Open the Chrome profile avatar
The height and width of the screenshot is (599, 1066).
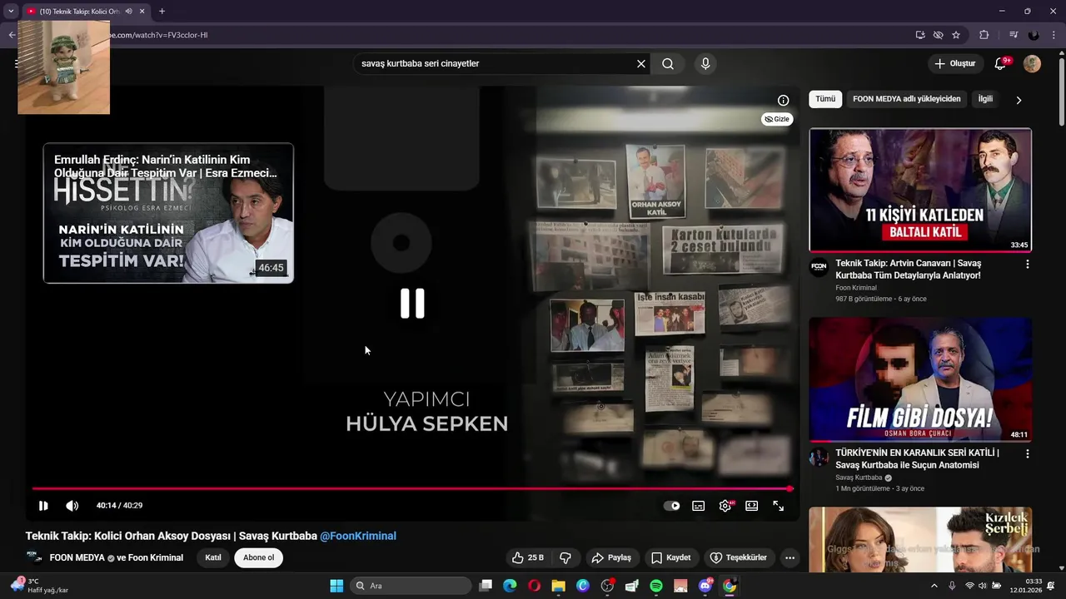point(1034,35)
